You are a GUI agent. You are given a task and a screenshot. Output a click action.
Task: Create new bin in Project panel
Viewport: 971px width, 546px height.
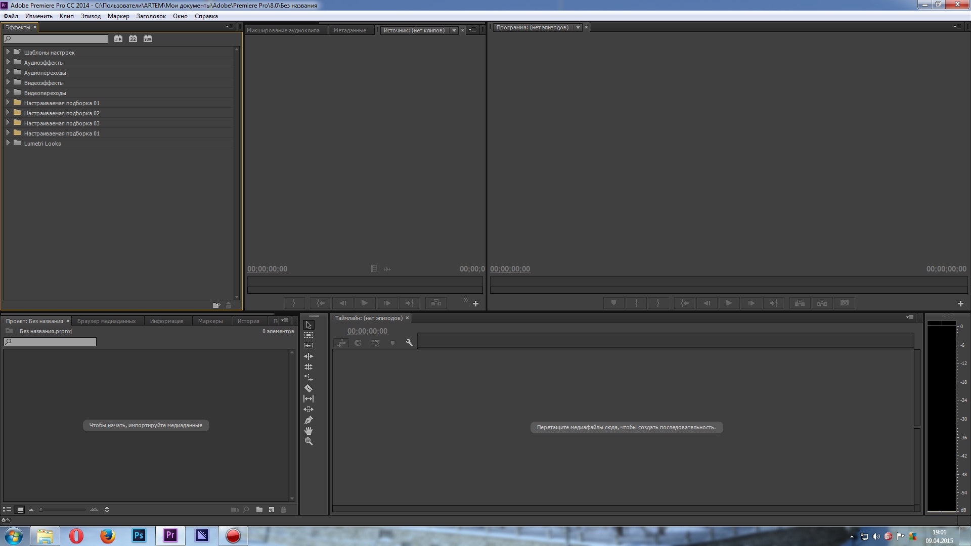tap(259, 510)
